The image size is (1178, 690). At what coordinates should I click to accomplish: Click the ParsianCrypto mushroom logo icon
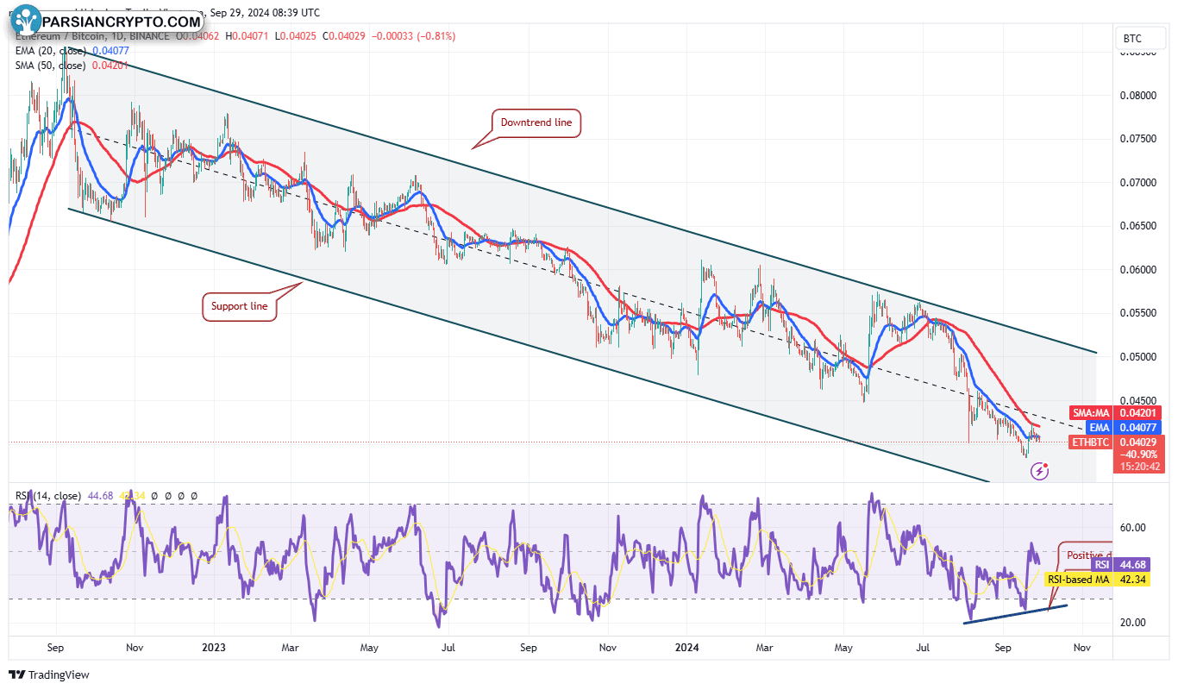(28, 22)
